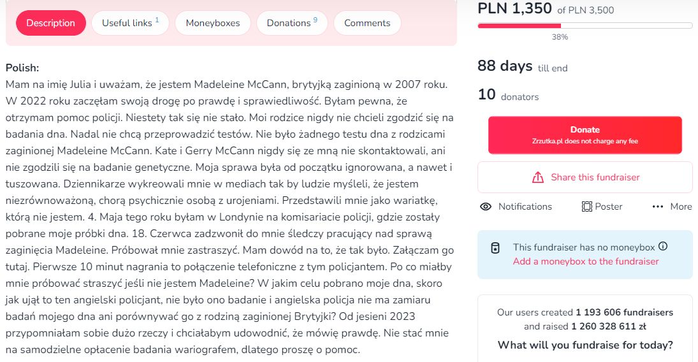Click the Notifications label

pos(525,206)
